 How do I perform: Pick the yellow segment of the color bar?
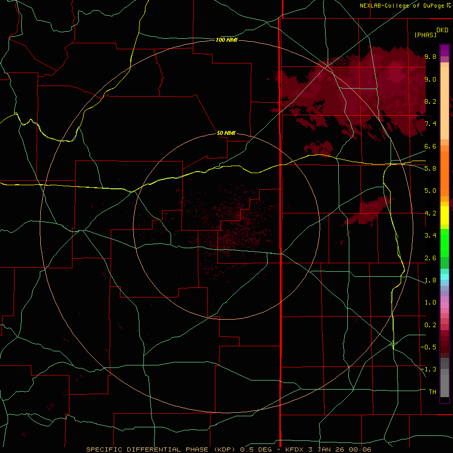coord(444,215)
